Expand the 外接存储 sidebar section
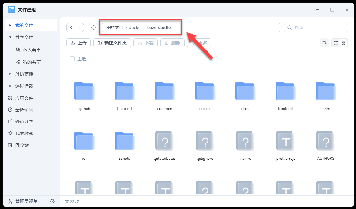 [10, 74]
